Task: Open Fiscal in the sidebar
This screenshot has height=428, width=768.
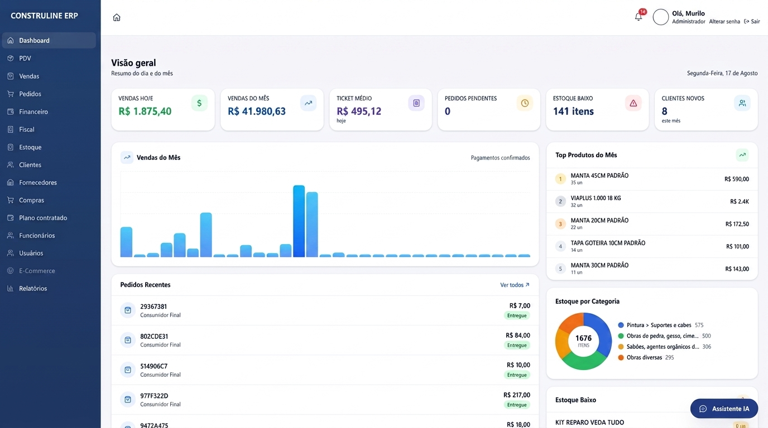Action: (49, 129)
